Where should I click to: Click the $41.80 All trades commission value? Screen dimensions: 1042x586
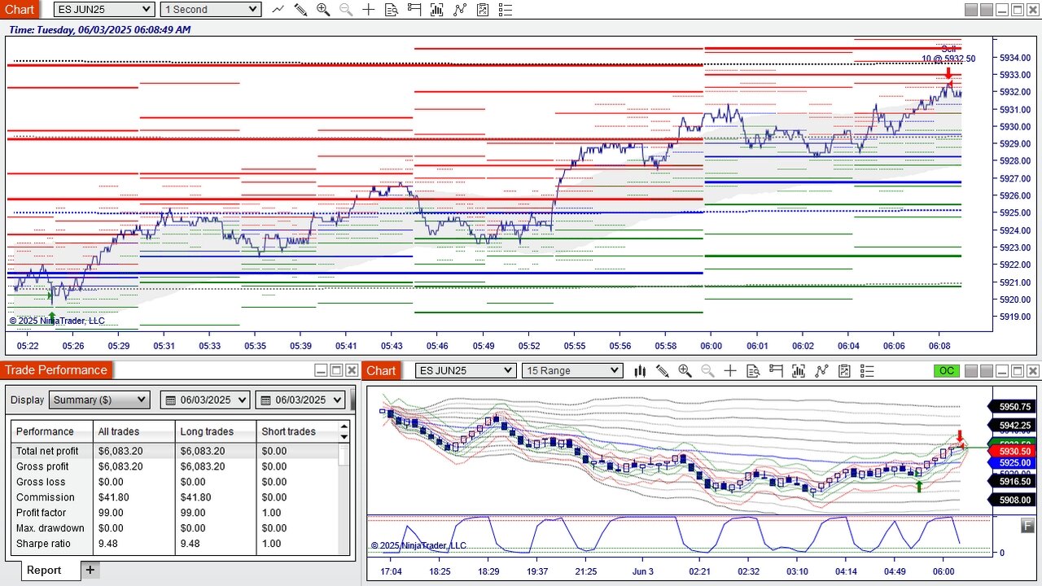pyautogui.click(x=114, y=497)
